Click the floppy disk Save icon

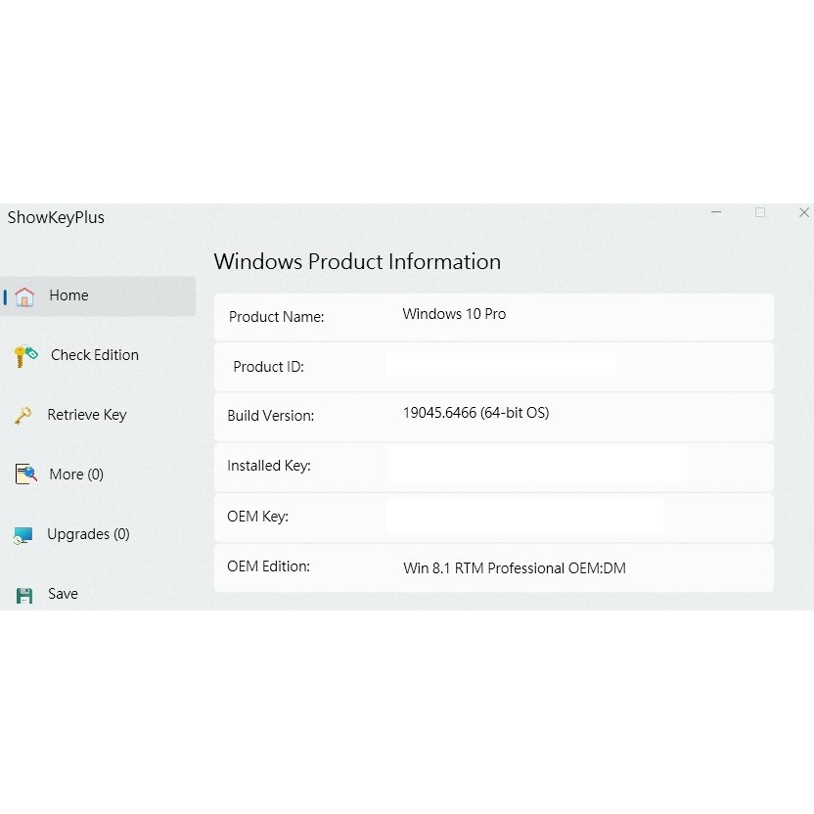coord(23,594)
